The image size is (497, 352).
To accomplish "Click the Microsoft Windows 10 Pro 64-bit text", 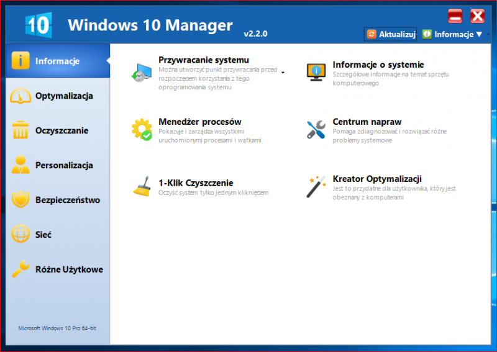I will pyautogui.click(x=57, y=328).
